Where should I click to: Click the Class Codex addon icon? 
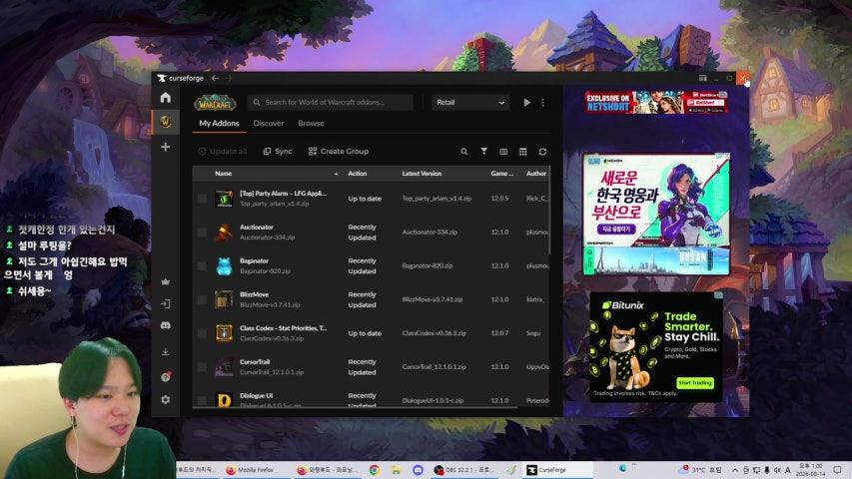click(x=224, y=333)
